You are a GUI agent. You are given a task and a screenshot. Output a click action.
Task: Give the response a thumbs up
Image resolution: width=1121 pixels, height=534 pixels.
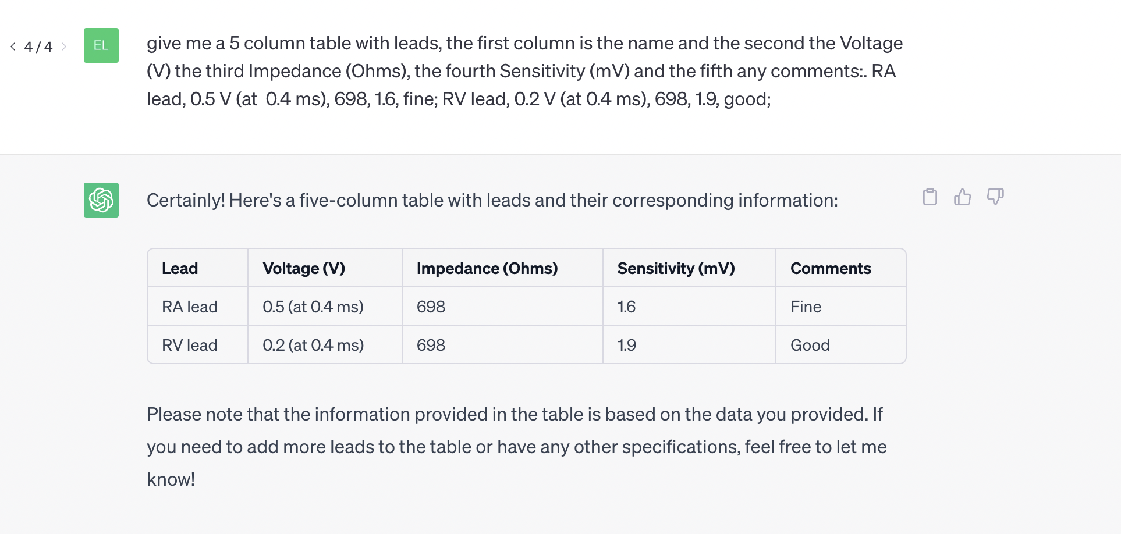coord(963,197)
